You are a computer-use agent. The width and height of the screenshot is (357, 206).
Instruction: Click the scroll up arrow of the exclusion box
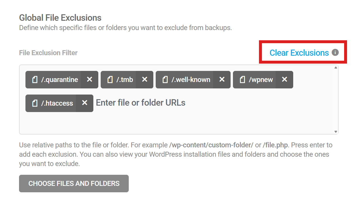[336, 68]
